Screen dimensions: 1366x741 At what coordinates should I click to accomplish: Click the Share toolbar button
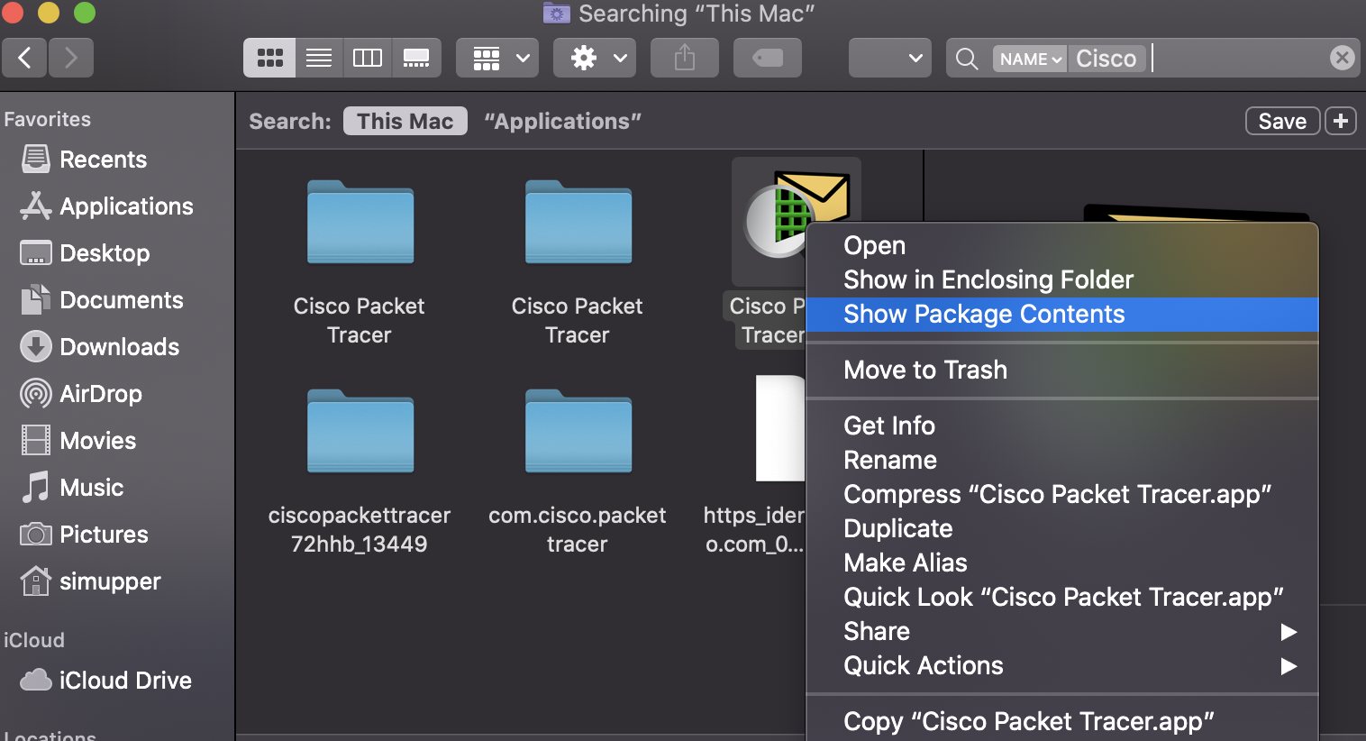685,58
